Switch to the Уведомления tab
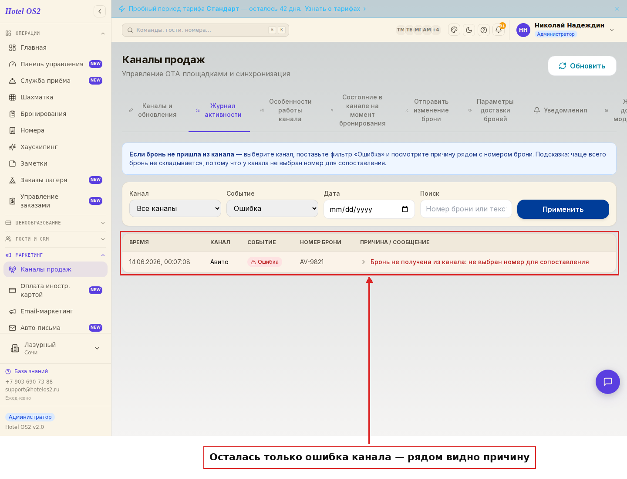The width and height of the screenshot is (627, 479). click(560, 110)
